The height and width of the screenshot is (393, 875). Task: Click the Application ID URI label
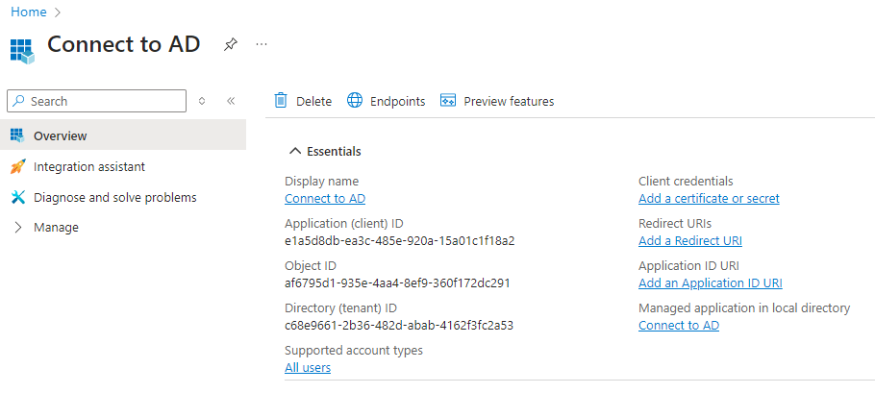pyautogui.click(x=688, y=266)
